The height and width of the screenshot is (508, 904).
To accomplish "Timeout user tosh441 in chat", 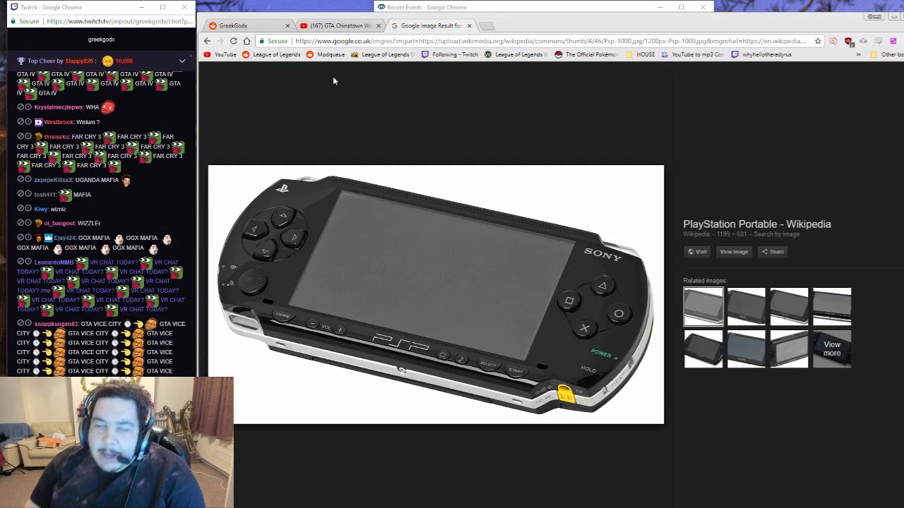I will (28, 194).
